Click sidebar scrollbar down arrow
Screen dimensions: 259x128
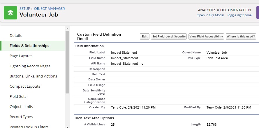[67, 127]
